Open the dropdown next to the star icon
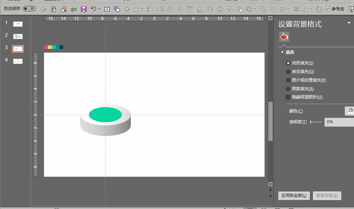The image size is (354, 209). 142,9
